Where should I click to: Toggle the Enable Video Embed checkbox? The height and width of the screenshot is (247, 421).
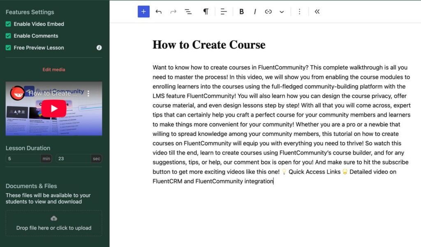point(8,24)
